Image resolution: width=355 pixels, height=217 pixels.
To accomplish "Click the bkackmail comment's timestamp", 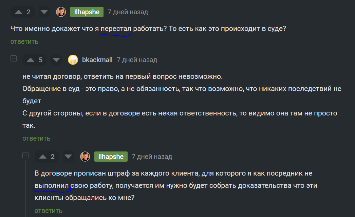I will click(x=137, y=60).
